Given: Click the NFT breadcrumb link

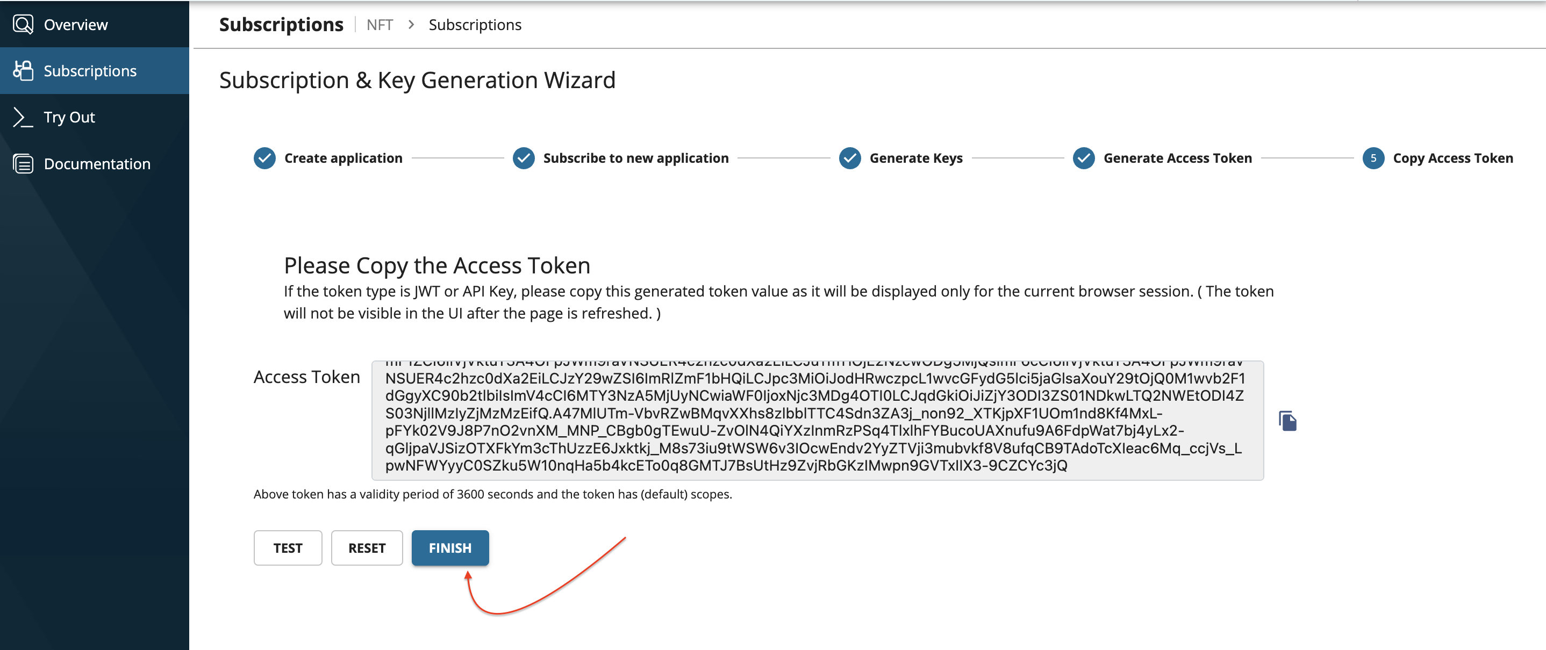Looking at the screenshot, I should pyautogui.click(x=380, y=25).
